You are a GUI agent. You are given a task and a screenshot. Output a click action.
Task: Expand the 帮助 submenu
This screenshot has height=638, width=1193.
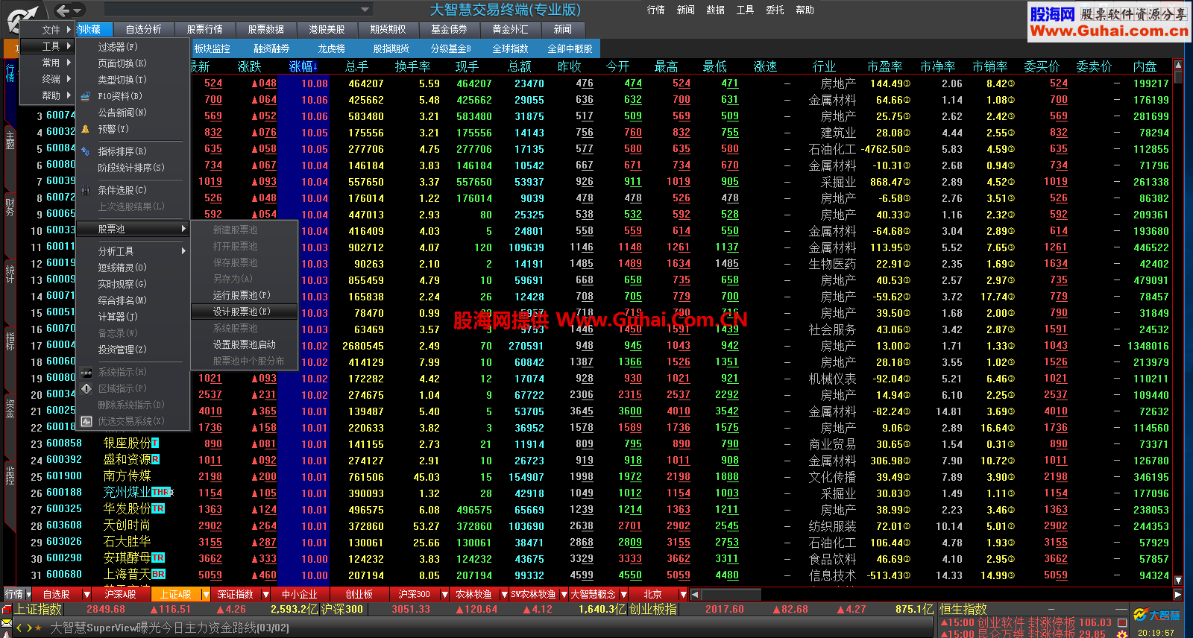pyautogui.click(x=69, y=95)
